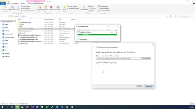
Task: Click Pfad kopieren in the ribbon
Action: [x=26, y=8]
